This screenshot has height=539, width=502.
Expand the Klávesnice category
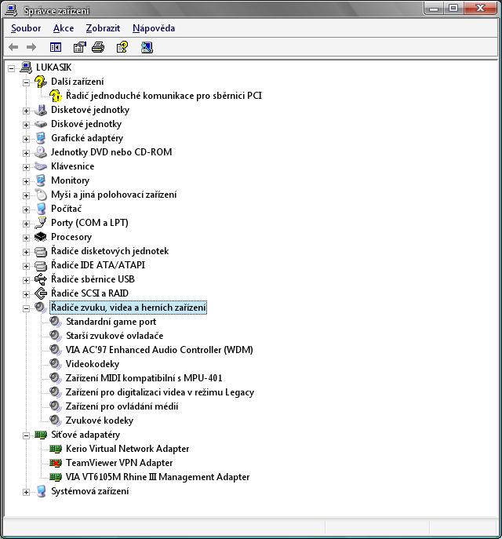click(x=26, y=167)
